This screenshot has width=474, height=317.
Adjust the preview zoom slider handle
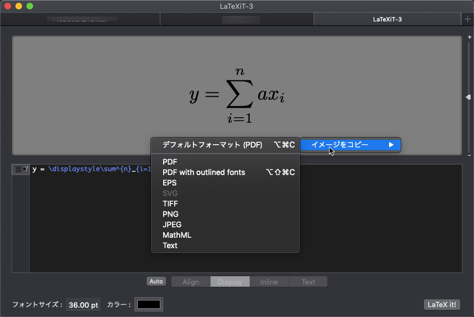(468, 97)
